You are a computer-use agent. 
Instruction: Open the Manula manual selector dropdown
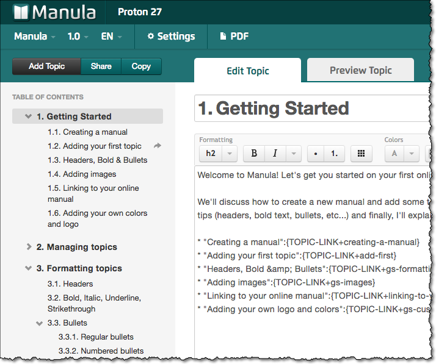pos(35,37)
